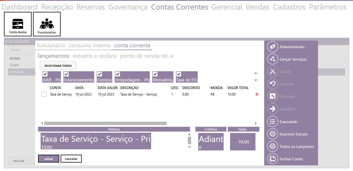Click the Nome search field

(22, 50)
